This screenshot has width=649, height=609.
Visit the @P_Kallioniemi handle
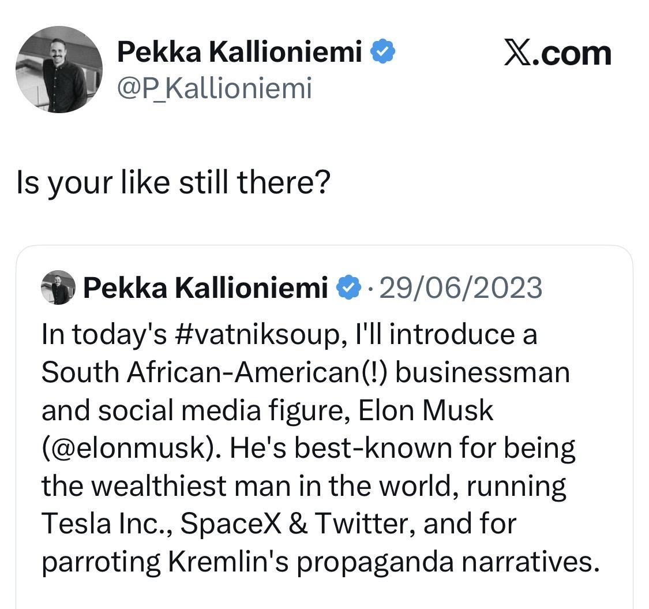[215, 88]
